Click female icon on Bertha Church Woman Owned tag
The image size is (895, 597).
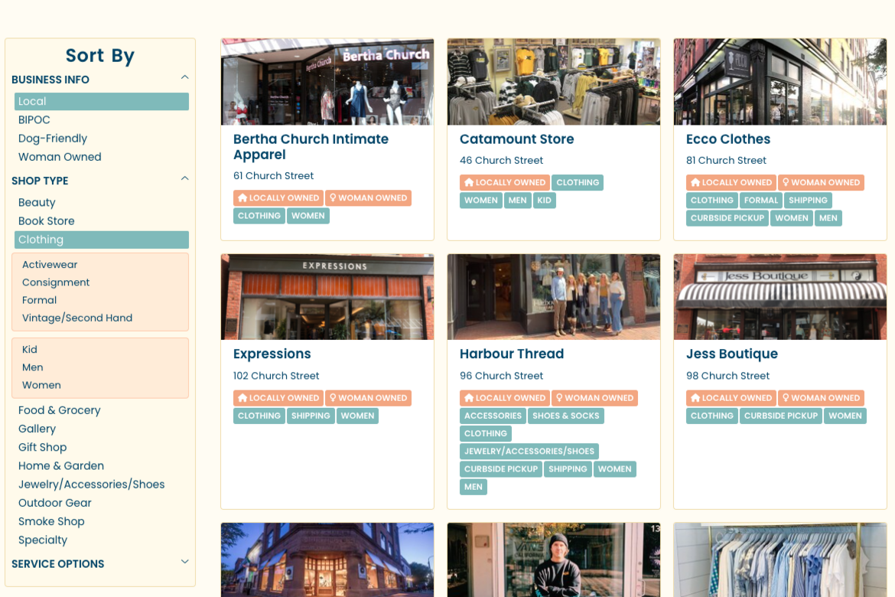click(333, 197)
